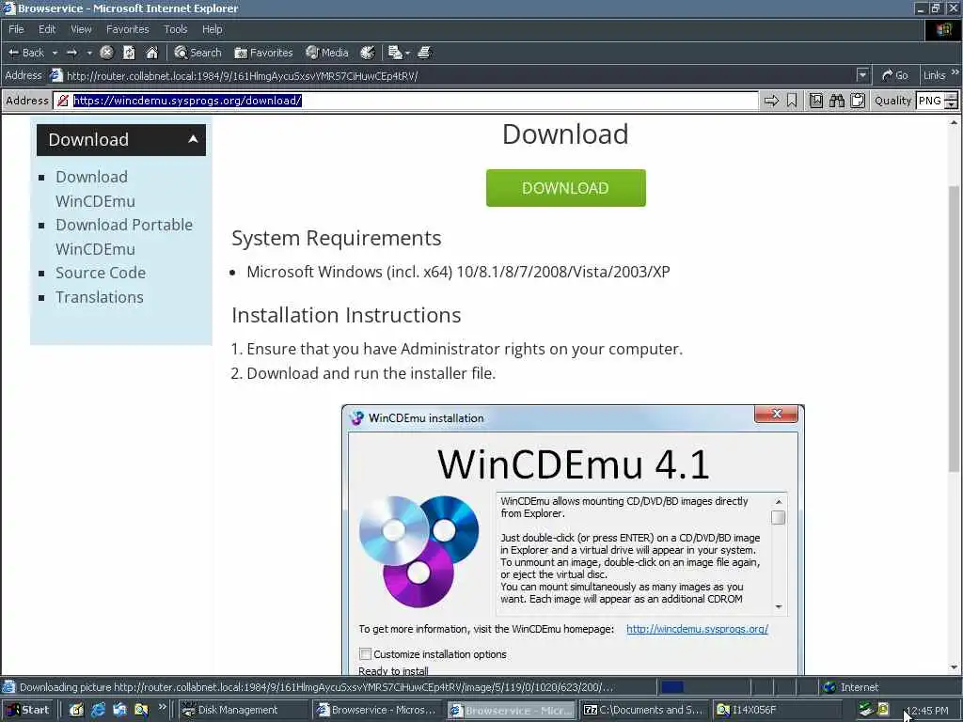Open the Back history dropdown arrow
The width and height of the screenshot is (963, 722).
[x=55, y=53]
